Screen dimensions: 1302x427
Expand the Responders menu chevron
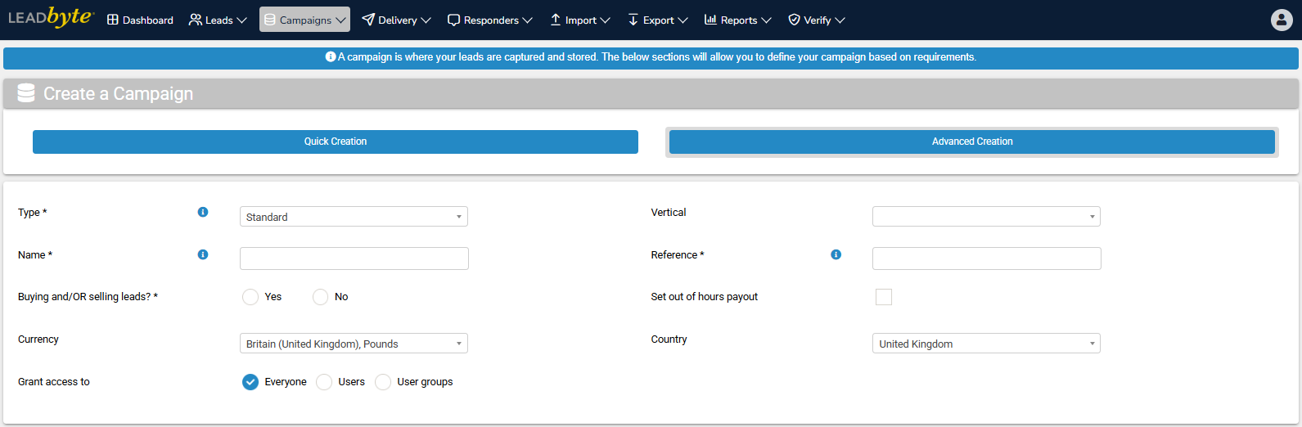(x=527, y=20)
